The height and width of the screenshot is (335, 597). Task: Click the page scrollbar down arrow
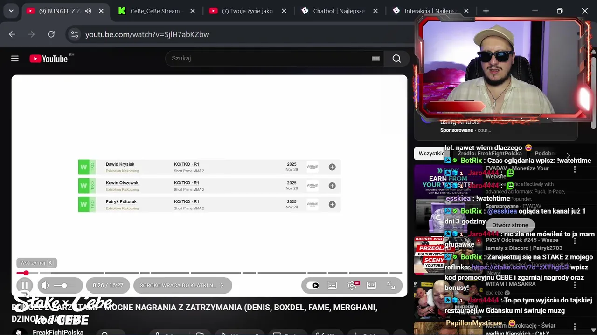click(593, 331)
